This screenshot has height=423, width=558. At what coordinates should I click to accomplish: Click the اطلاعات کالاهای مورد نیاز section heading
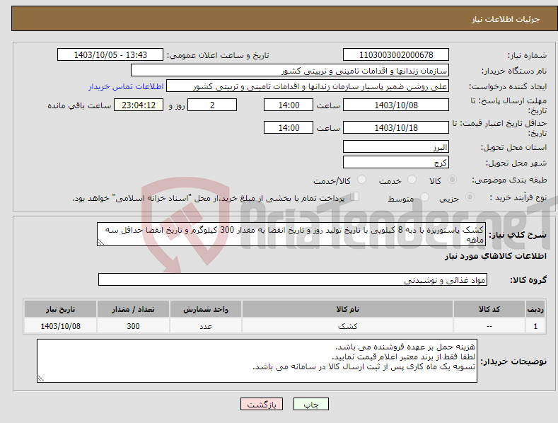[495, 256]
